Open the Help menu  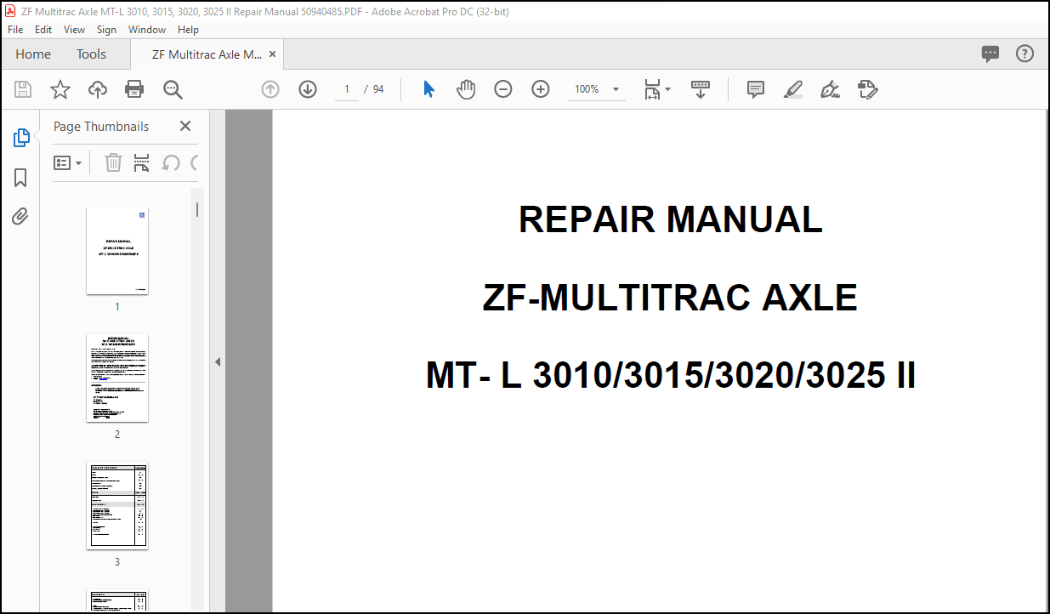click(188, 30)
